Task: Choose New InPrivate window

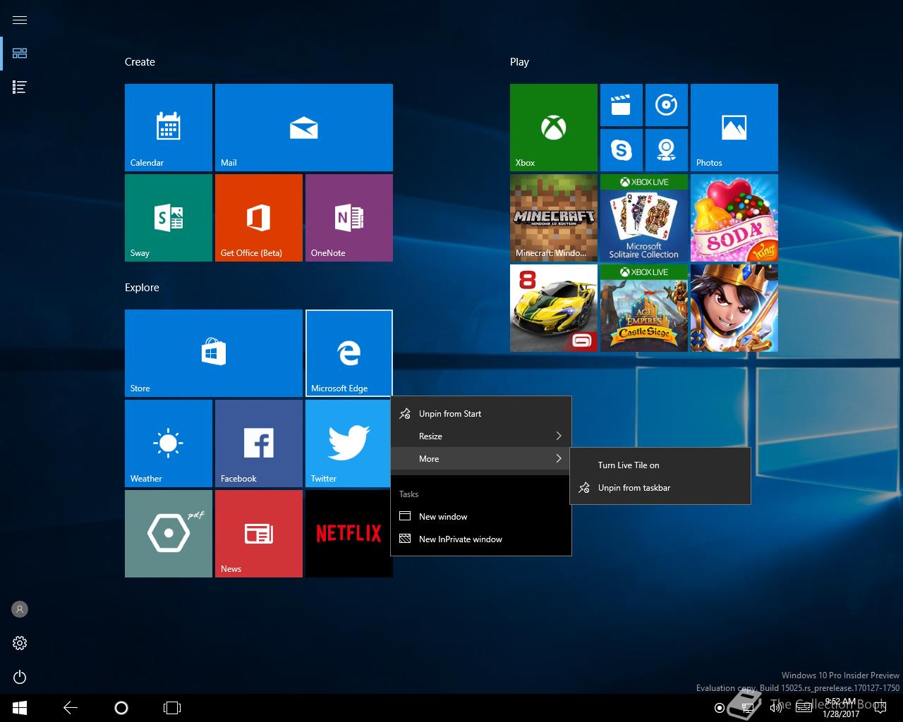Action: (x=481, y=539)
